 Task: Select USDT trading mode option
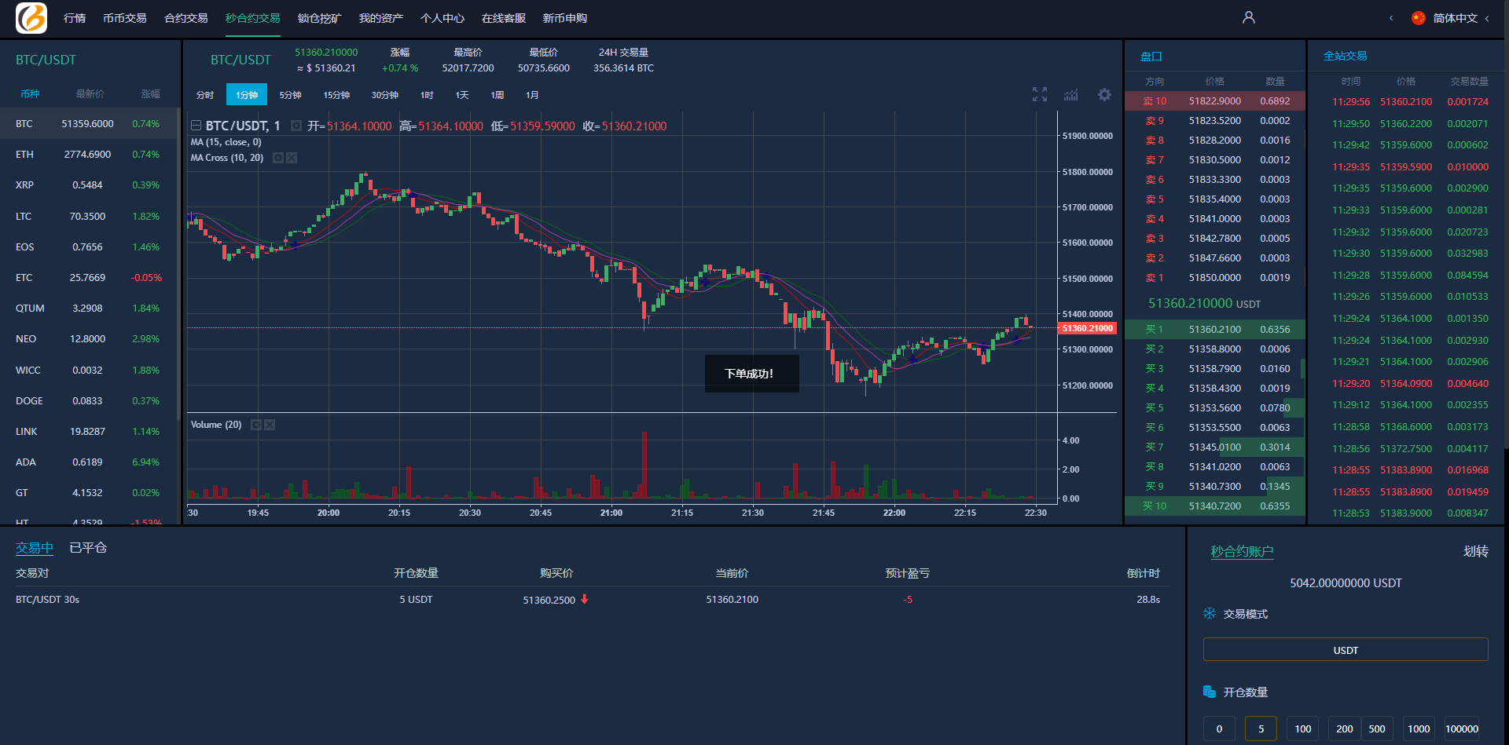click(1345, 650)
